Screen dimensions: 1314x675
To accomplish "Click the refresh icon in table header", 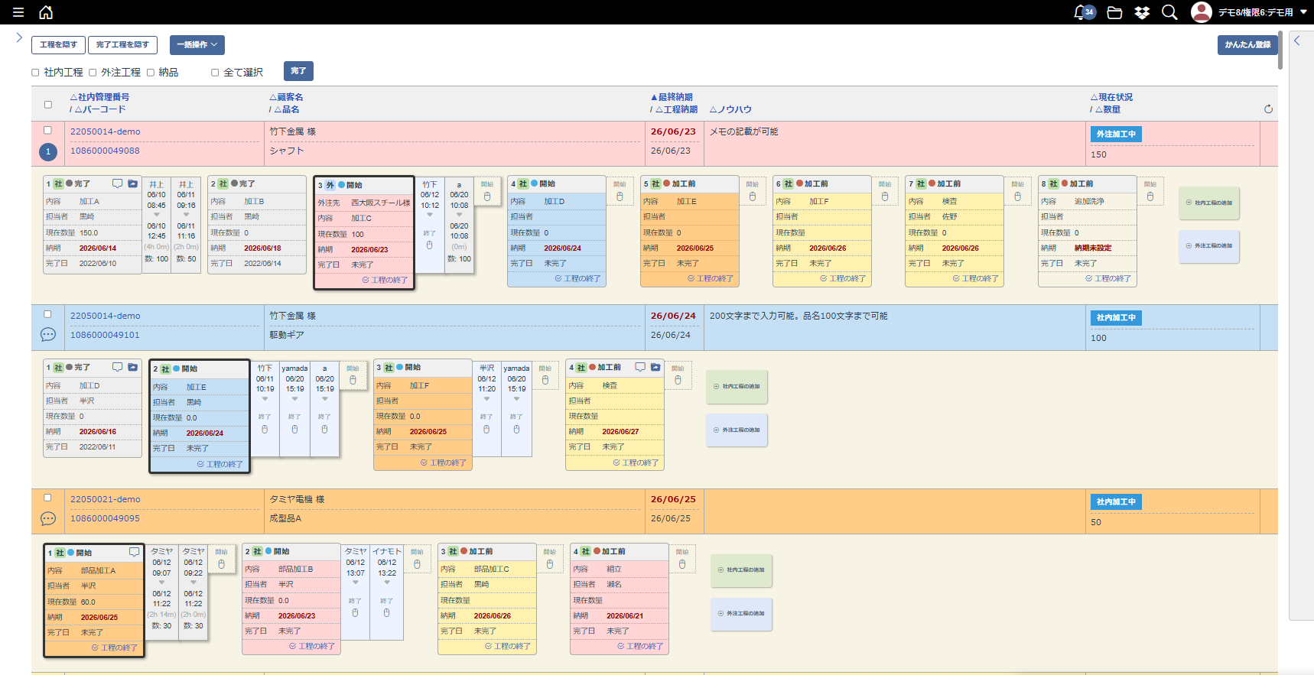I will (x=1268, y=109).
